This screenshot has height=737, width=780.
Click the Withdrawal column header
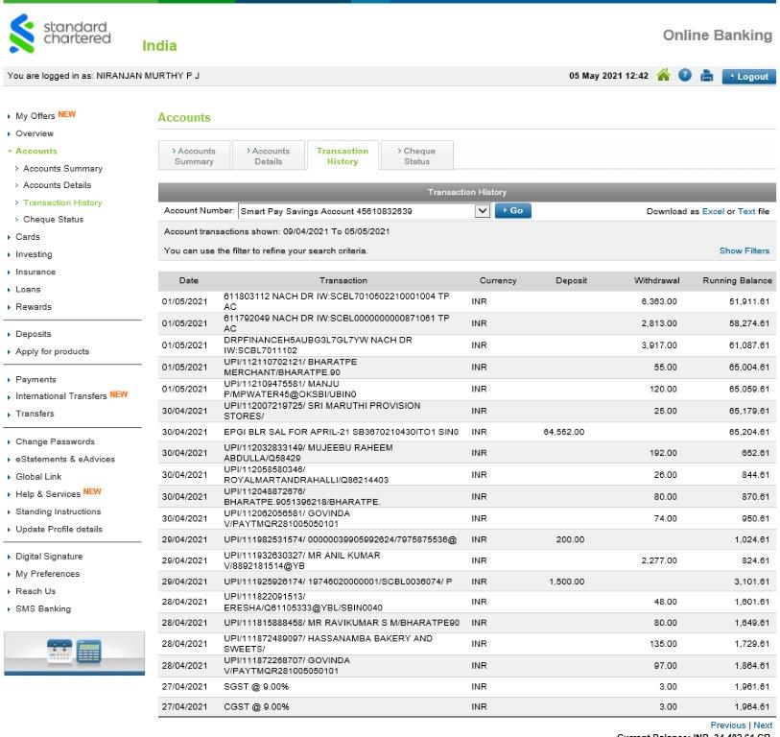(x=656, y=280)
